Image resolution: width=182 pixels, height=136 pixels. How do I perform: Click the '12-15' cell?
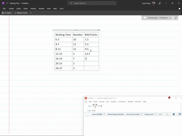[x=63, y=54]
